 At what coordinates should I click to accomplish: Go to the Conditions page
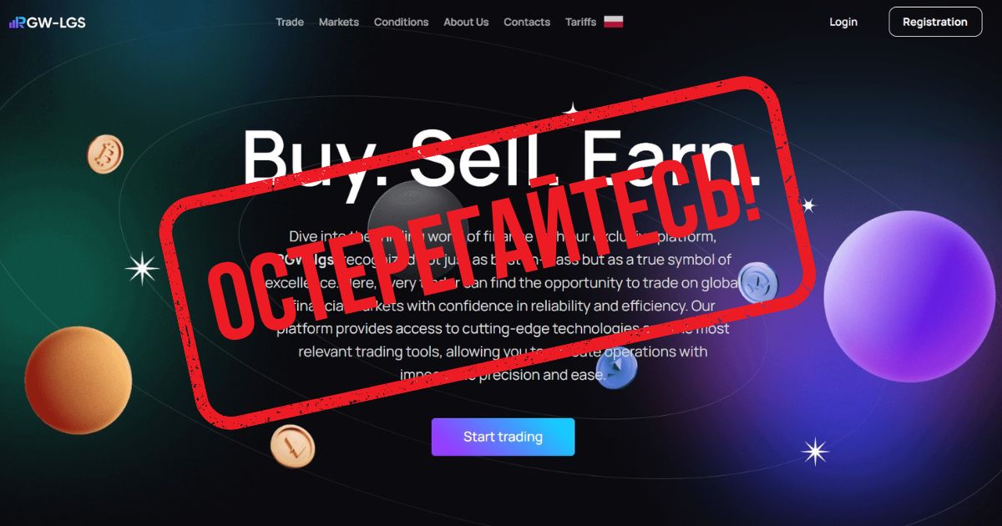pos(402,23)
